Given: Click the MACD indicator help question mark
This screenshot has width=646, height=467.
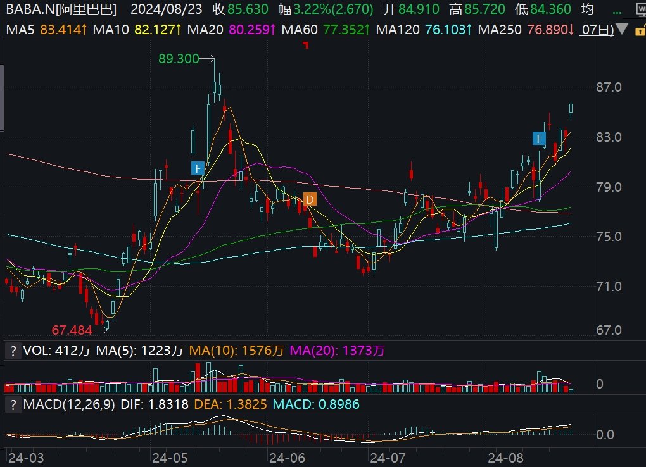Looking at the screenshot, I should coord(12,404).
